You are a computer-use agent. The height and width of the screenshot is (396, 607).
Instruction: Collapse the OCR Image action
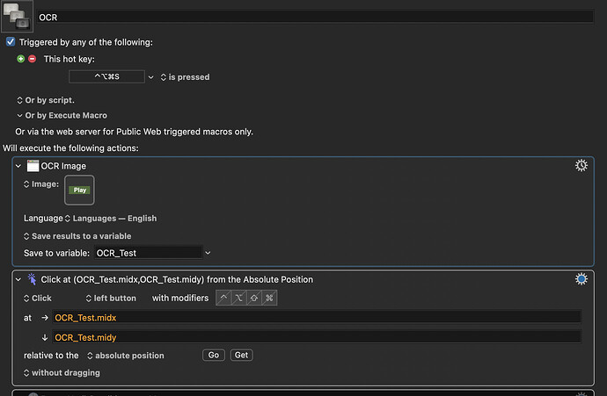(x=18, y=166)
